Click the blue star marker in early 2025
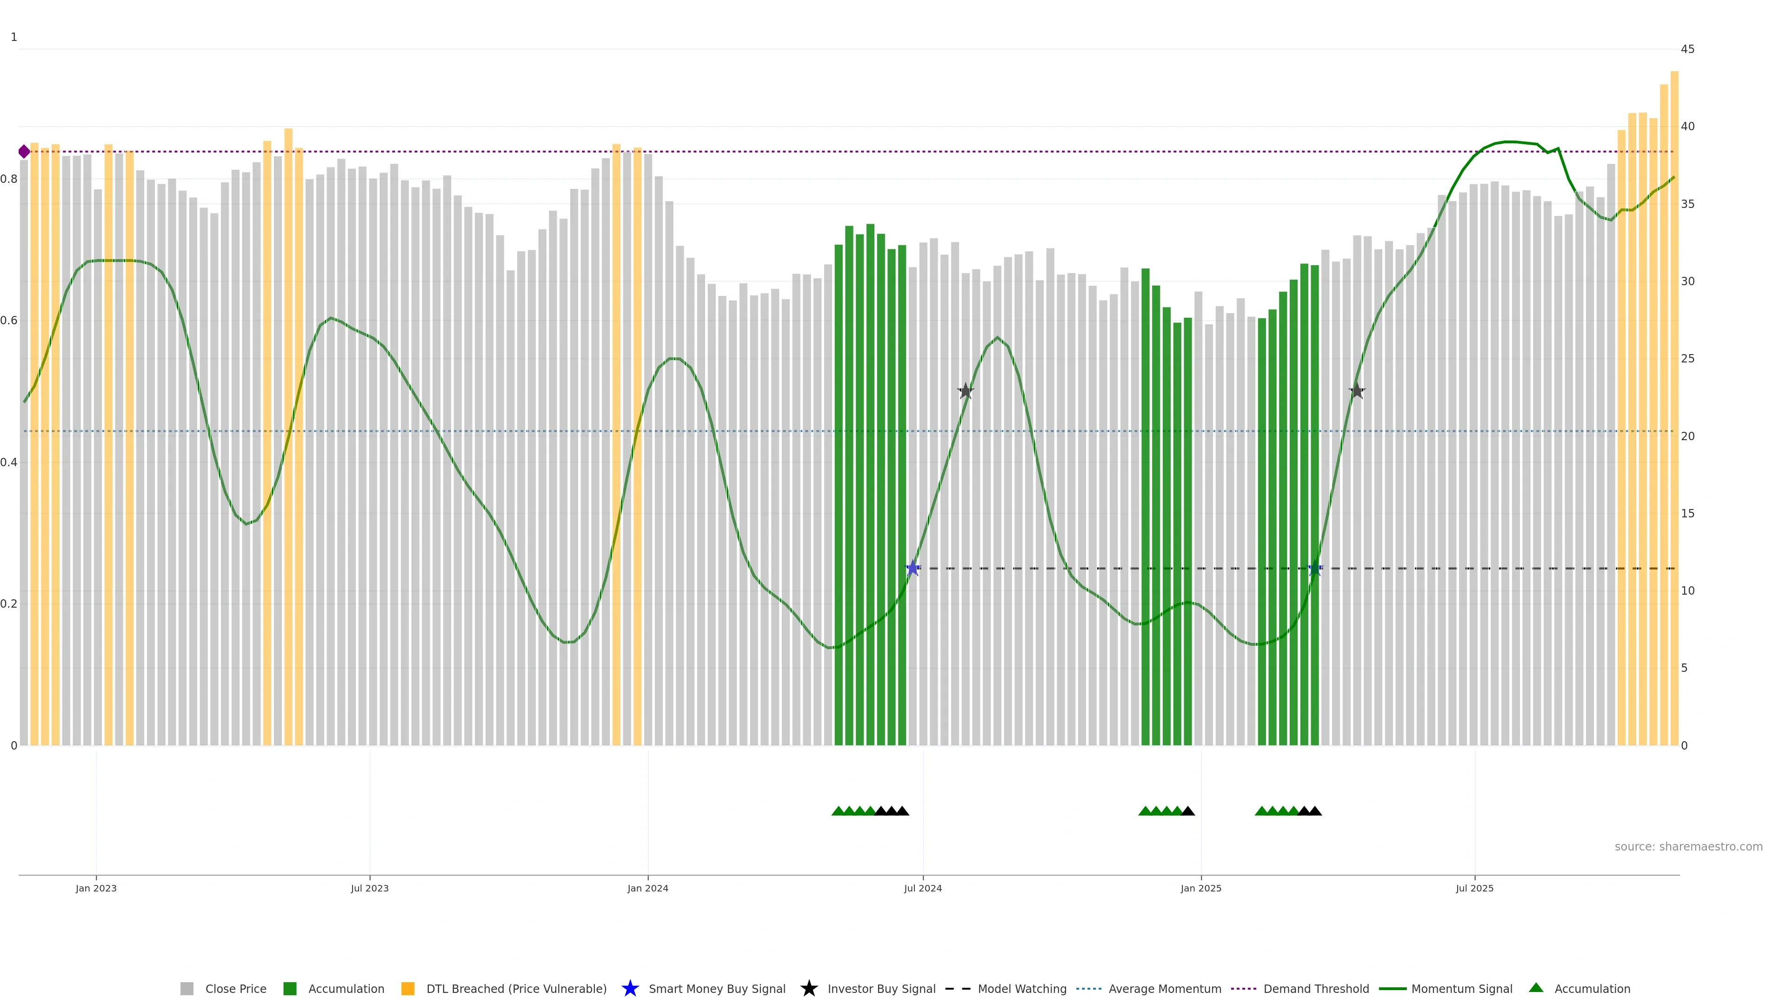The height and width of the screenshot is (1005, 1786). pos(1314,568)
